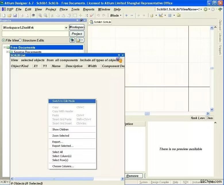Click the compile layers icon in Projects panel
The height and width of the screenshot is (185, 224).
point(72,40)
